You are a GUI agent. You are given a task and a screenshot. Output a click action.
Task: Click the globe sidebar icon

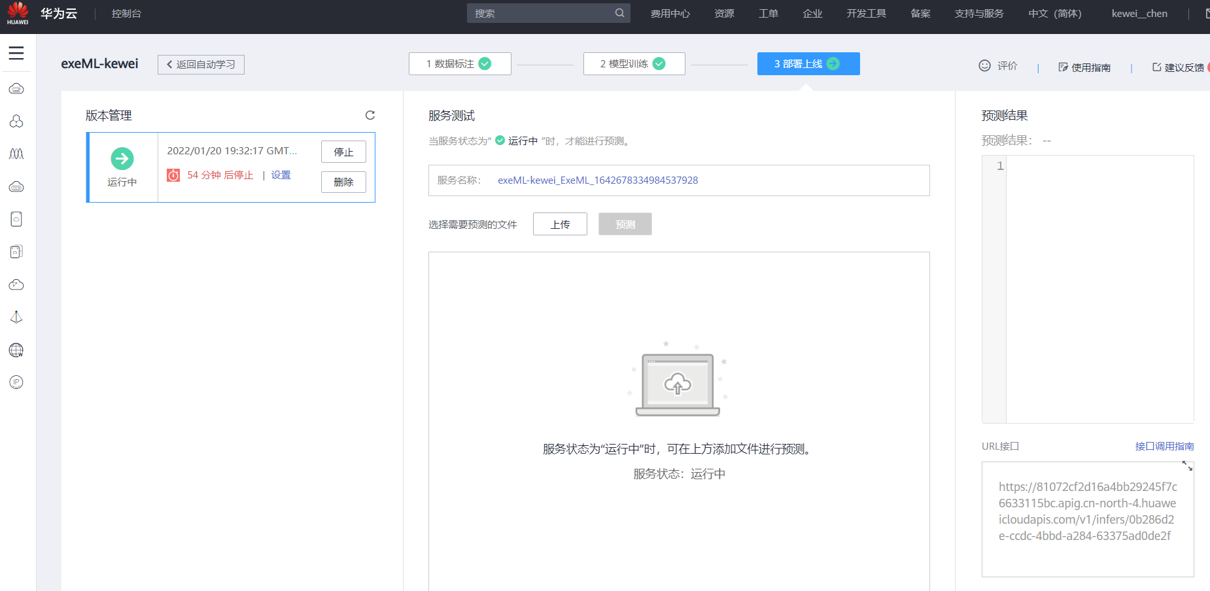pos(16,350)
